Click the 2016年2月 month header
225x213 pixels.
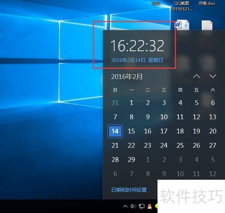(127, 76)
